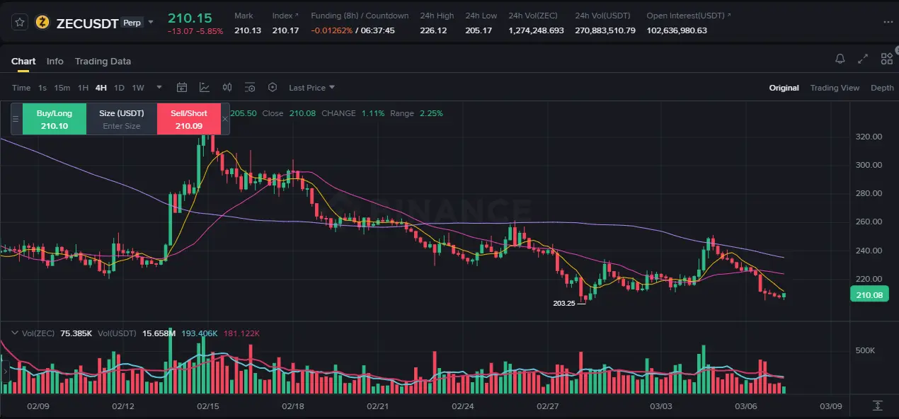The image size is (899, 419).
Task: Open the Open Interest(USDT) external link arrow
Action: [x=729, y=16]
